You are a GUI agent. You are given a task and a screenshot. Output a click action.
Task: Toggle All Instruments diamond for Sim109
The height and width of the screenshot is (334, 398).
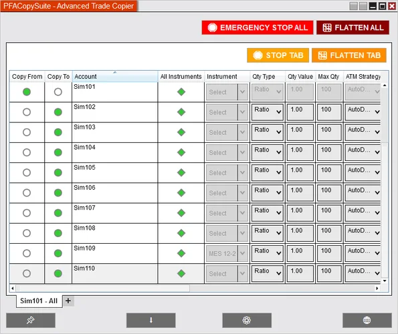click(x=181, y=253)
